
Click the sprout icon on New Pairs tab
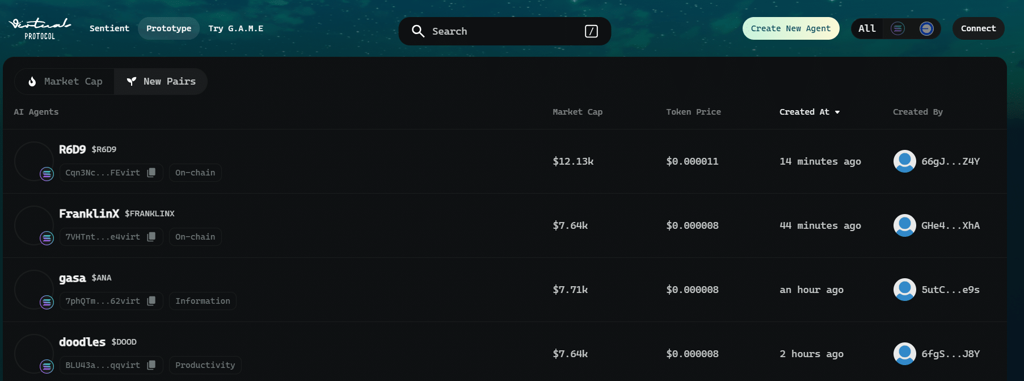[132, 82]
